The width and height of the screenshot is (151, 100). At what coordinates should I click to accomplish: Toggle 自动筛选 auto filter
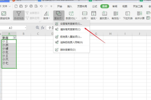pos(19,15)
